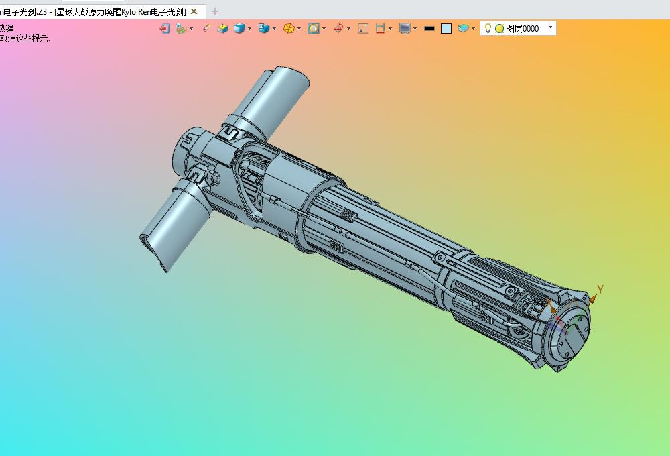This screenshot has height=456, width=670.
Task: Open dropdown arrow beside orange polyhedron
Action: pyautogui.click(x=299, y=29)
